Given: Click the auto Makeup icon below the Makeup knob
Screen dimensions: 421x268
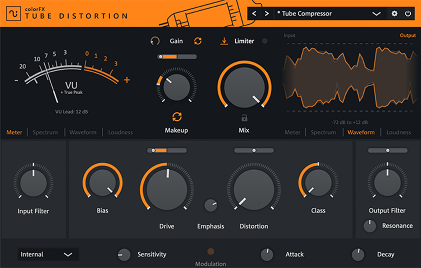Looking at the screenshot, I should click(176, 117).
